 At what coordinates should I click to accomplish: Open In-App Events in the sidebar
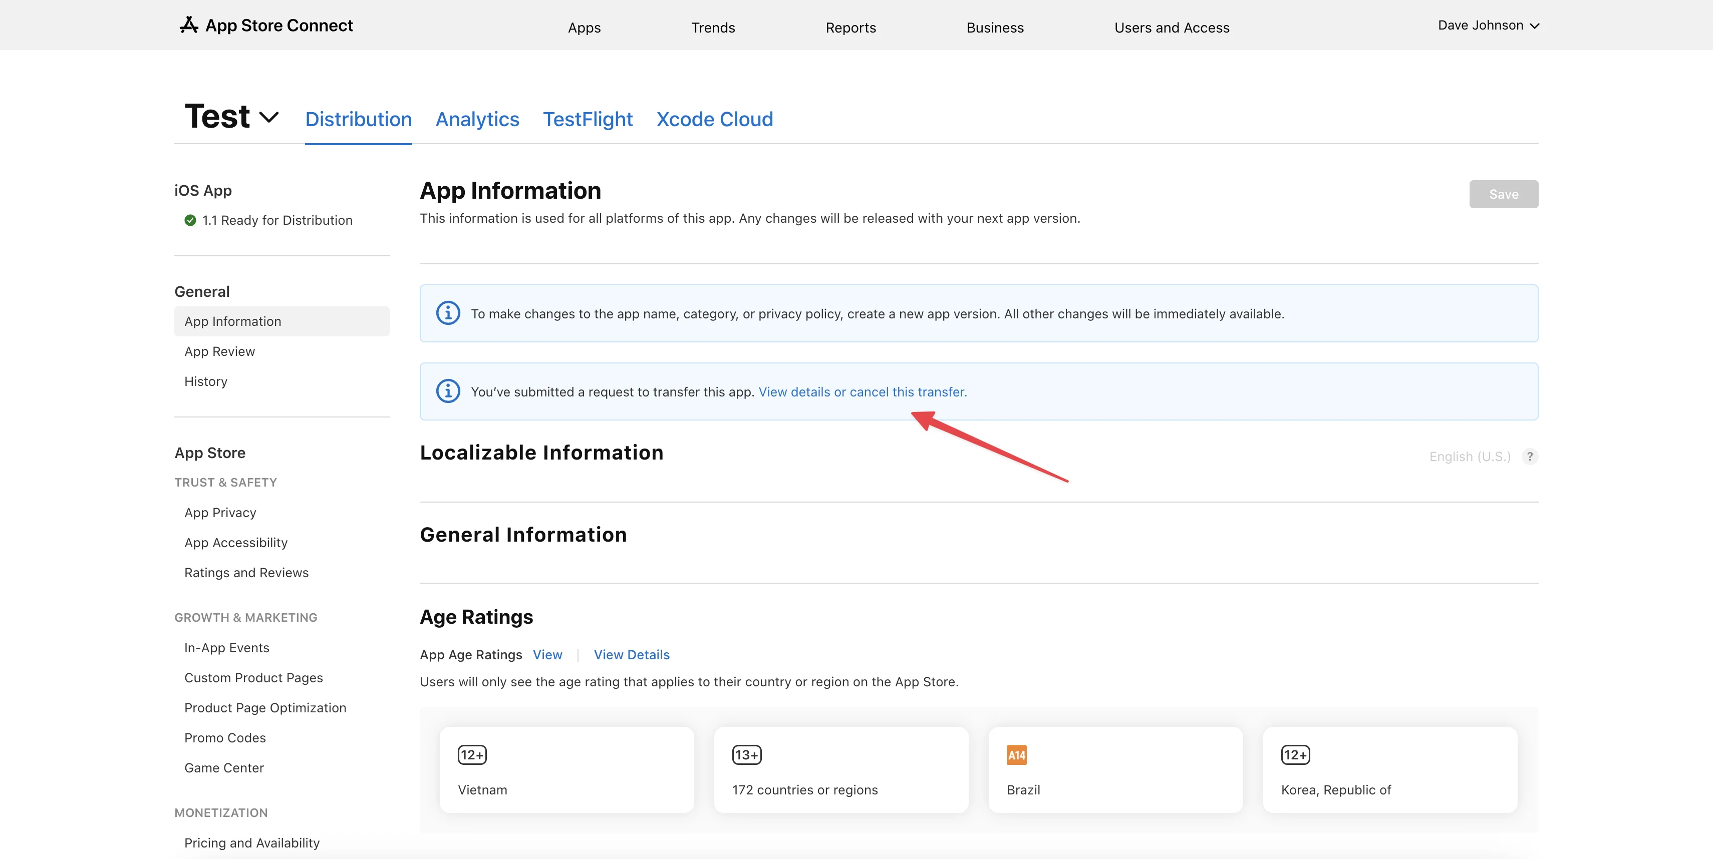(x=227, y=647)
